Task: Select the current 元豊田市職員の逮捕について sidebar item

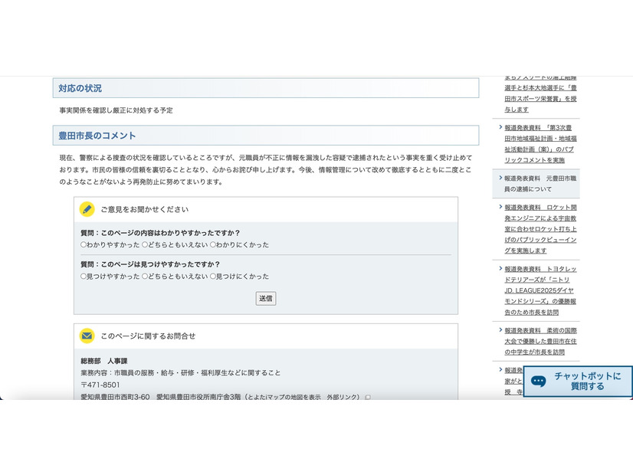Action: tap(538, 184)
